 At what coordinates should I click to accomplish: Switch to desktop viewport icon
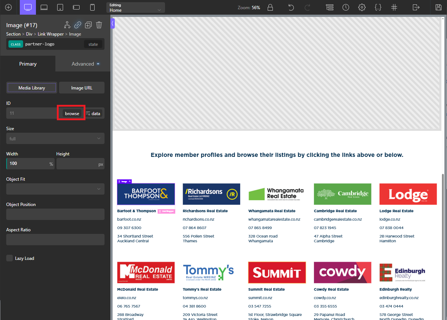coord(28,7)
